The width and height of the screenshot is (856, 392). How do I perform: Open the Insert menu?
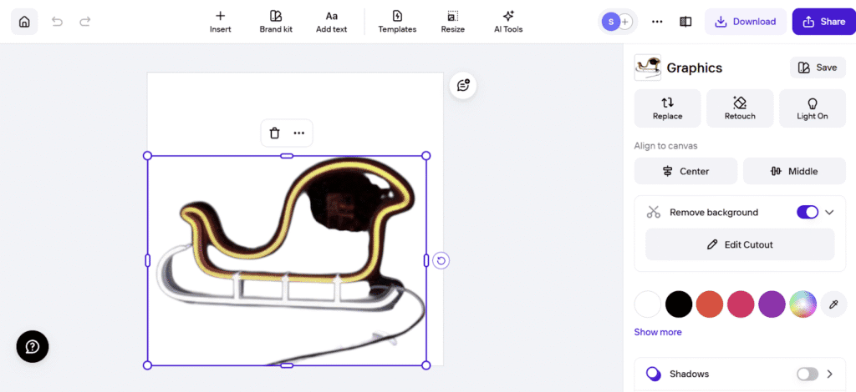[221, 22]
